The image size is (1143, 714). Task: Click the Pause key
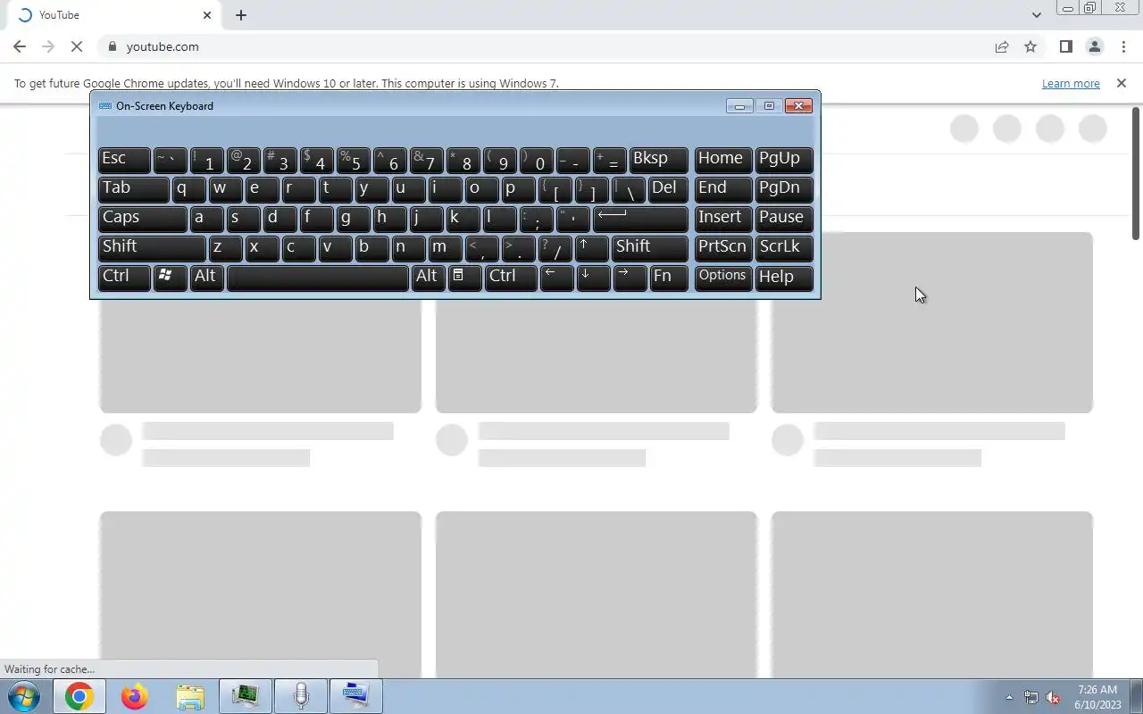(784, 218)
